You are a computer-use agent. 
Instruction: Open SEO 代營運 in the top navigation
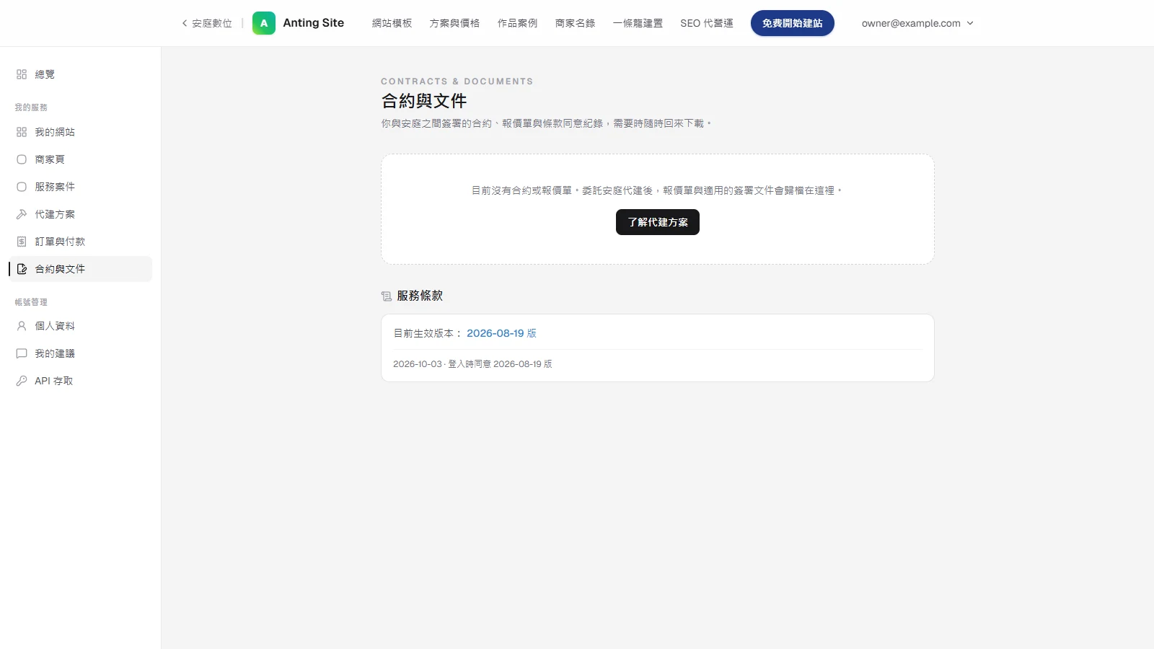tap(707, 23)
